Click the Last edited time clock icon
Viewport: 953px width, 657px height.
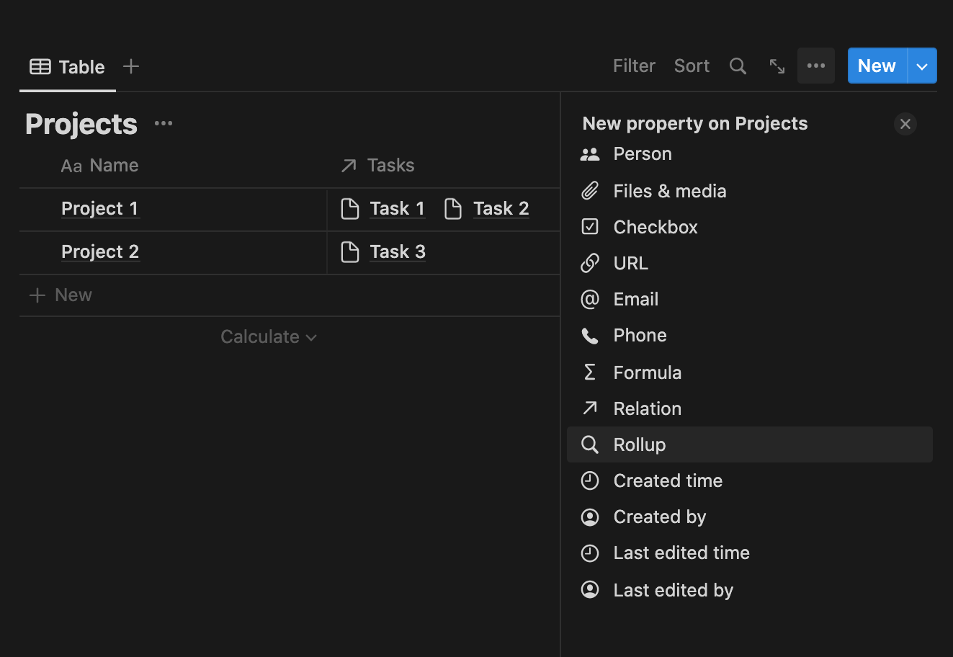(590, 553)
